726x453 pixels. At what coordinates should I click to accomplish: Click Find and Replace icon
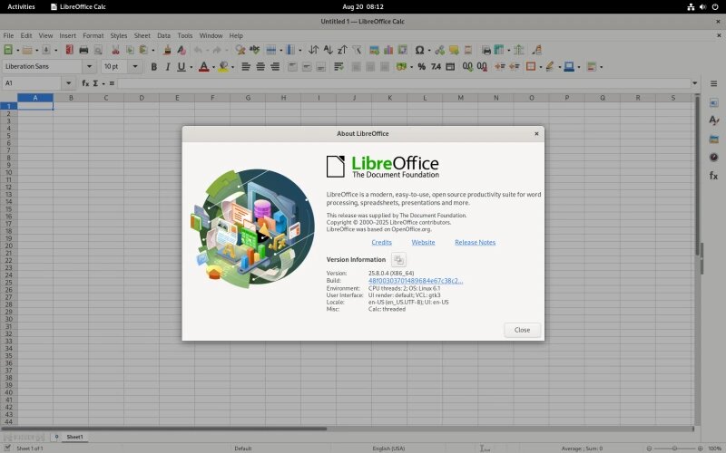coord(240,50)
